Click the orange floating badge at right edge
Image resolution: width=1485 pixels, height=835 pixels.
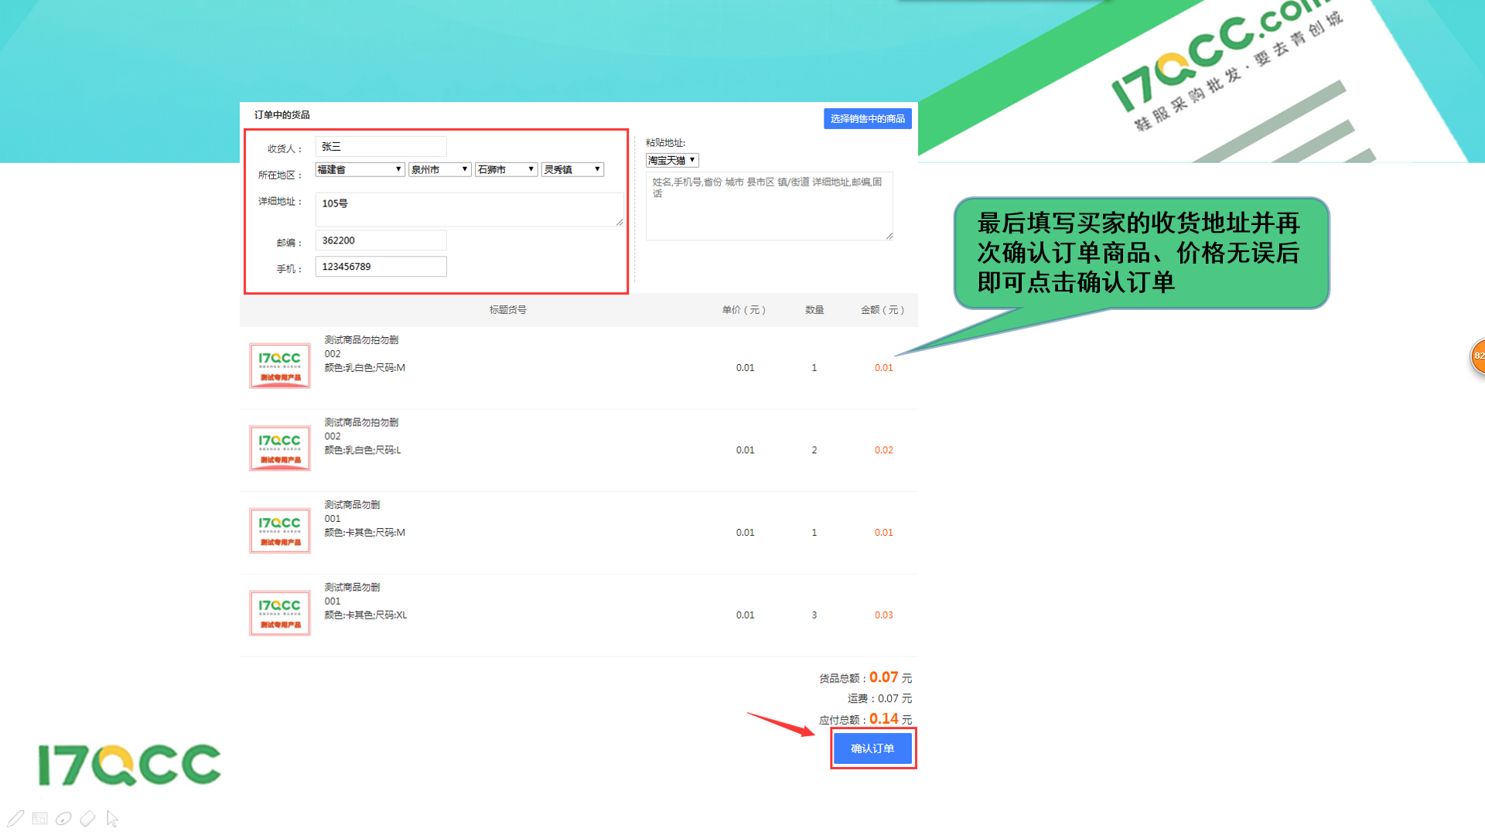click(x=1477, y=356)
